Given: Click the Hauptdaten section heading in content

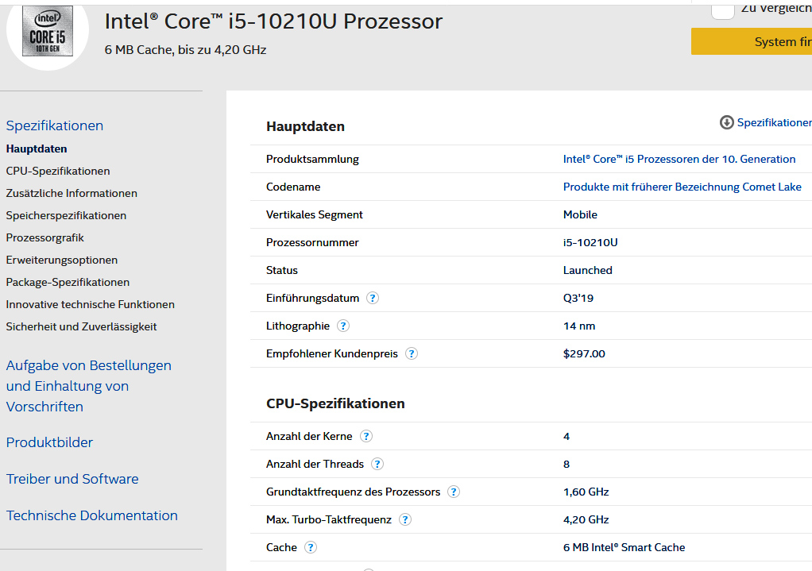Looking at the screenshot, I should coord(305,127).
